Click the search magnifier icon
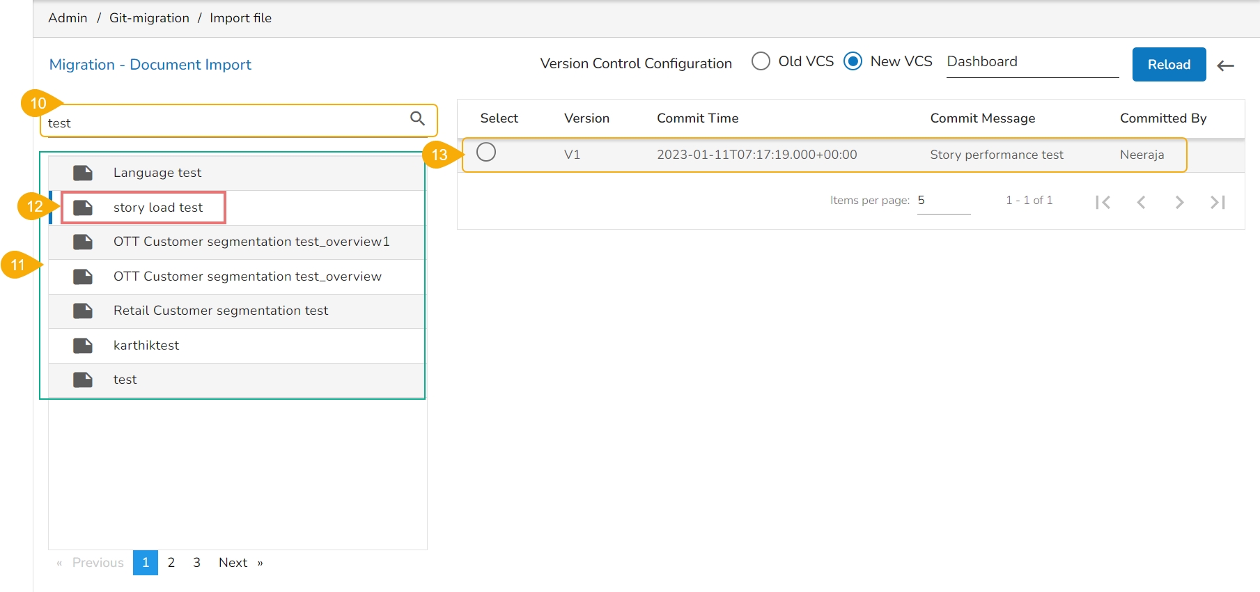 (x=417, y=118)
